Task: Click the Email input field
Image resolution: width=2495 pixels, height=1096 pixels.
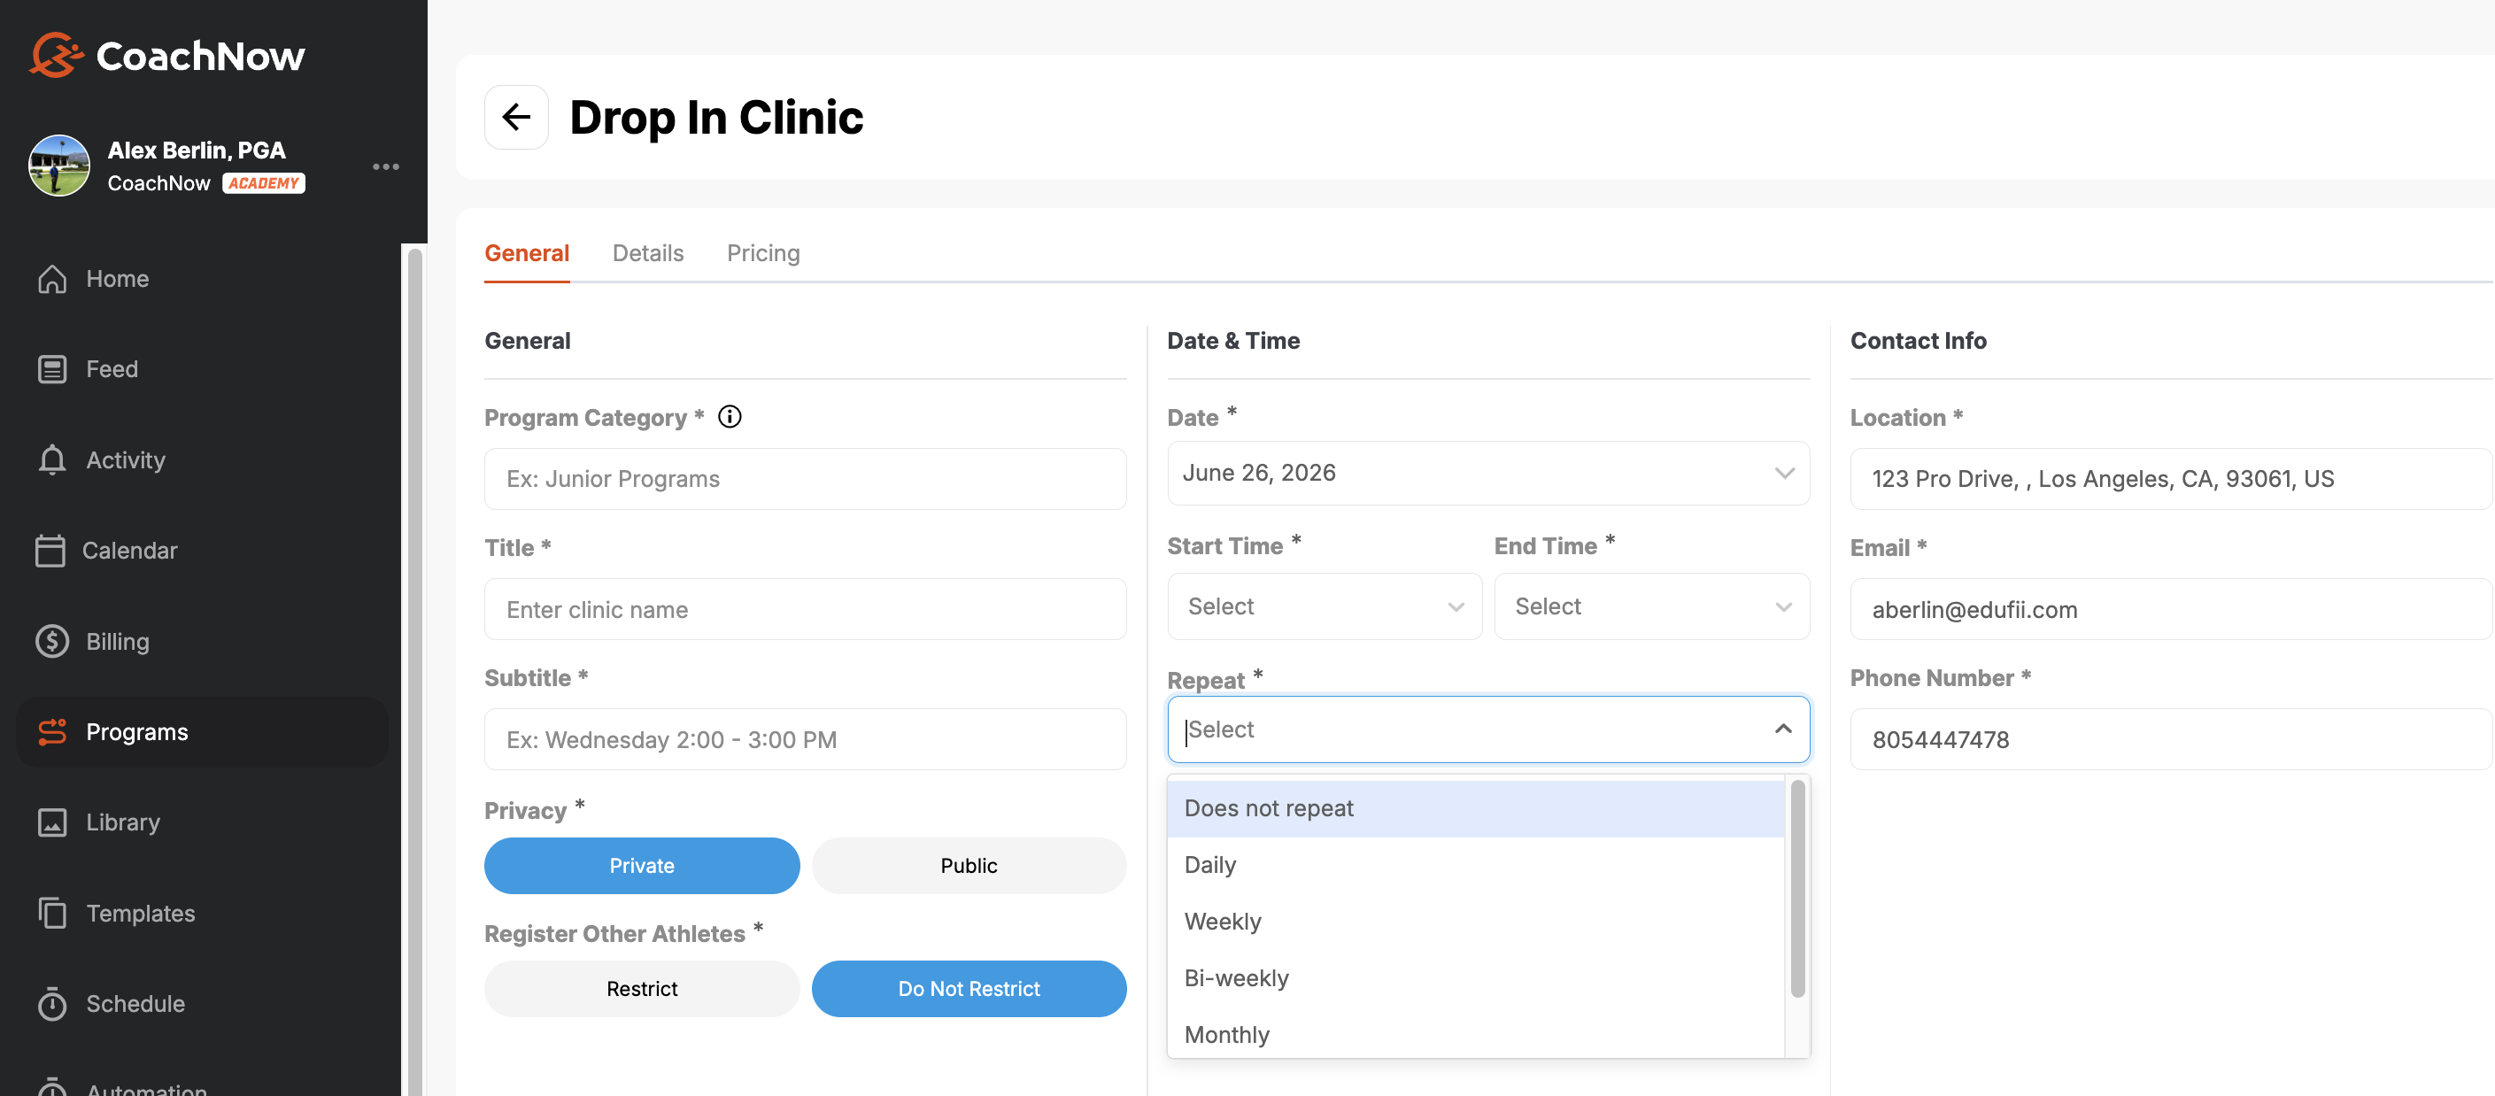Action: pyautogui.click(x=2172, y=609)
